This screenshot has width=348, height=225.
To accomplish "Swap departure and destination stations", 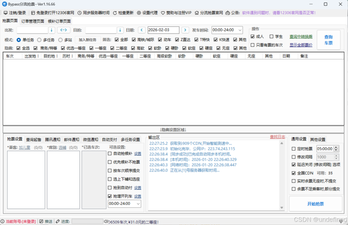I will click(63, 30).
